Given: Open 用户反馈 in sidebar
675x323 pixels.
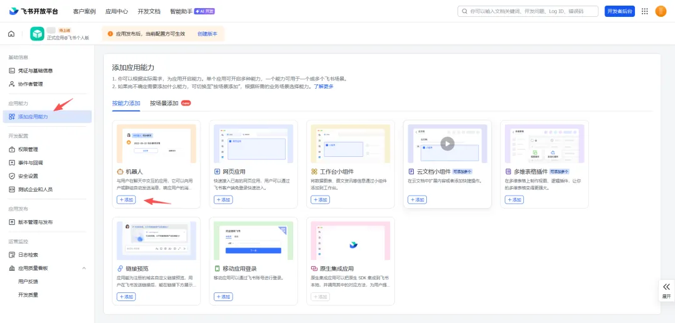Looking at the screenshot, I should 28,281.
